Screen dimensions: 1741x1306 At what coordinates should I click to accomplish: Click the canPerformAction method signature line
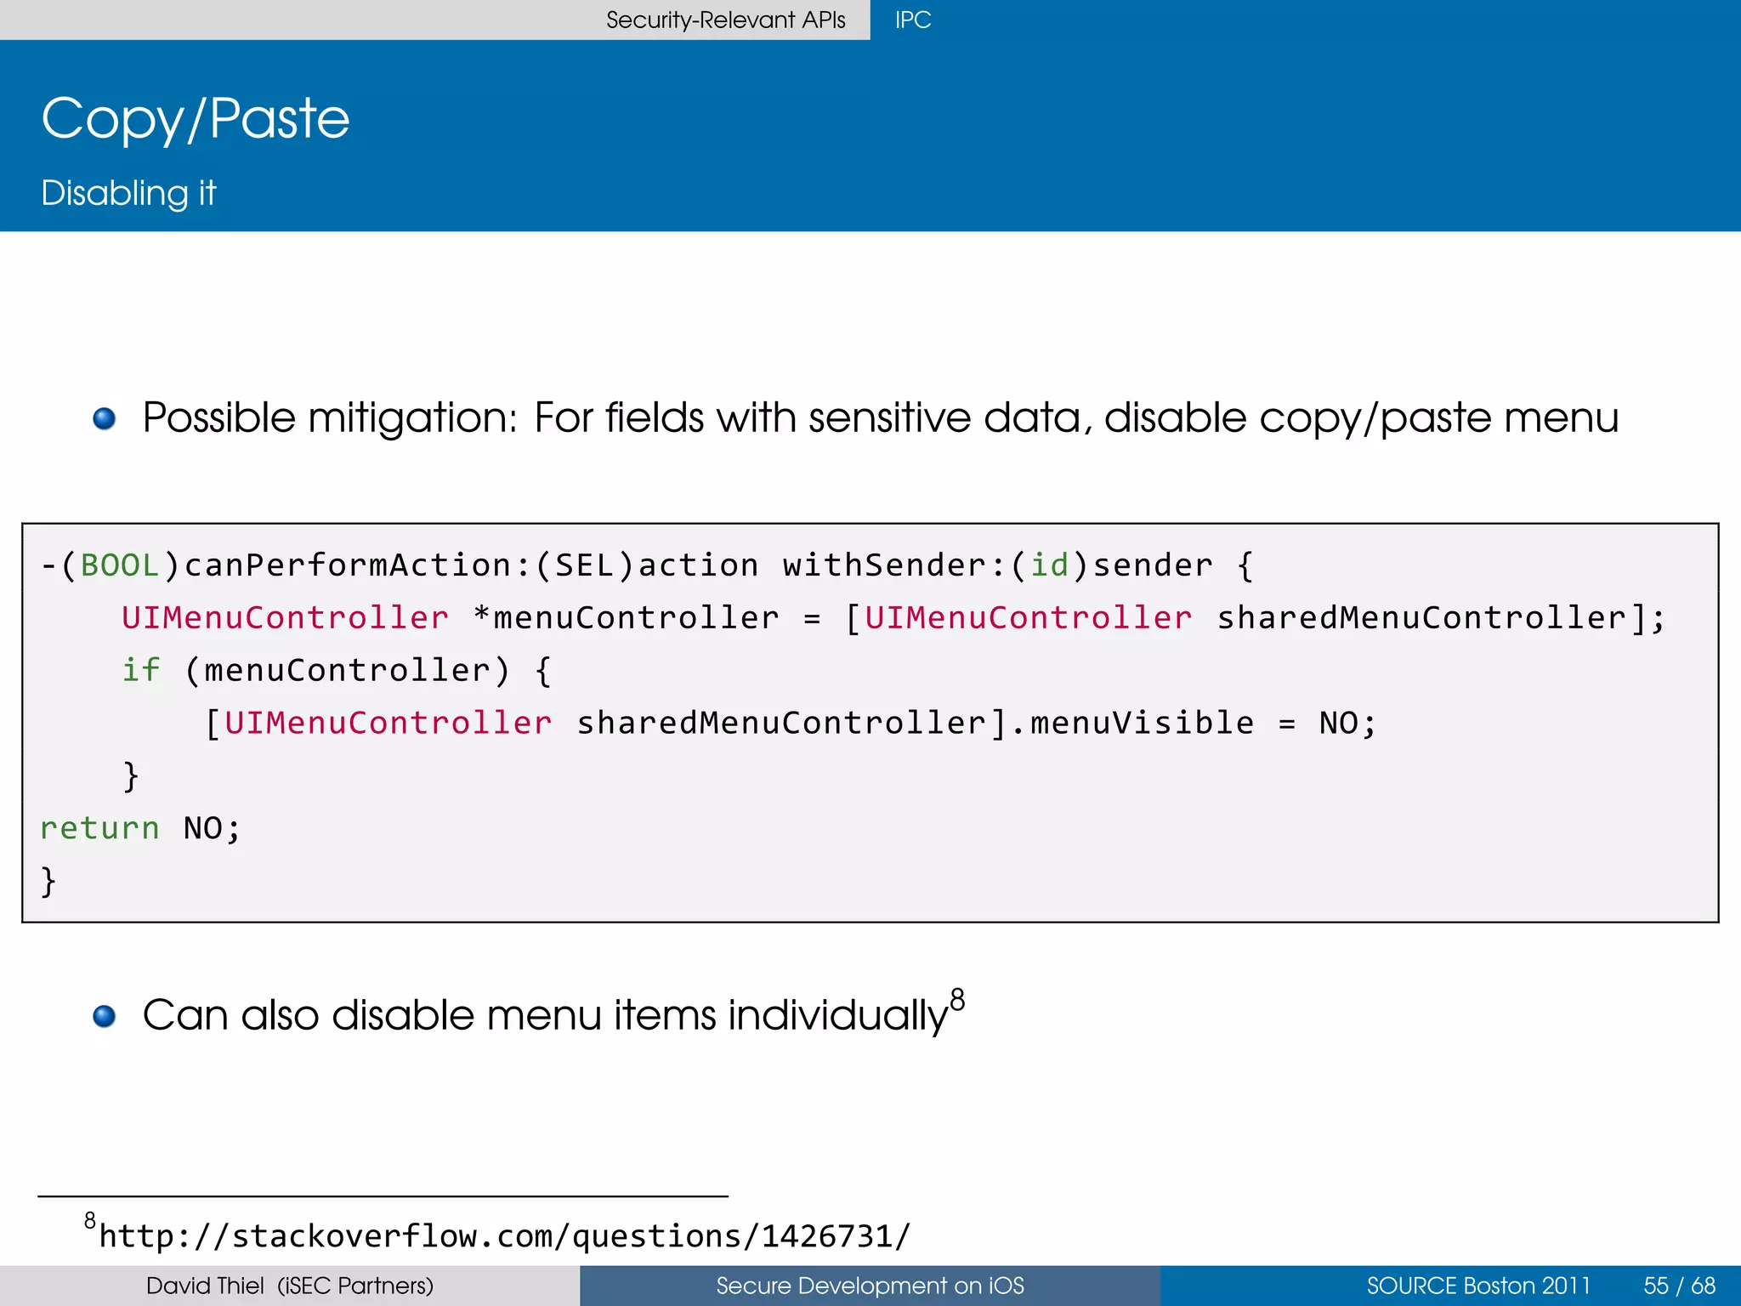coord(647,565)
